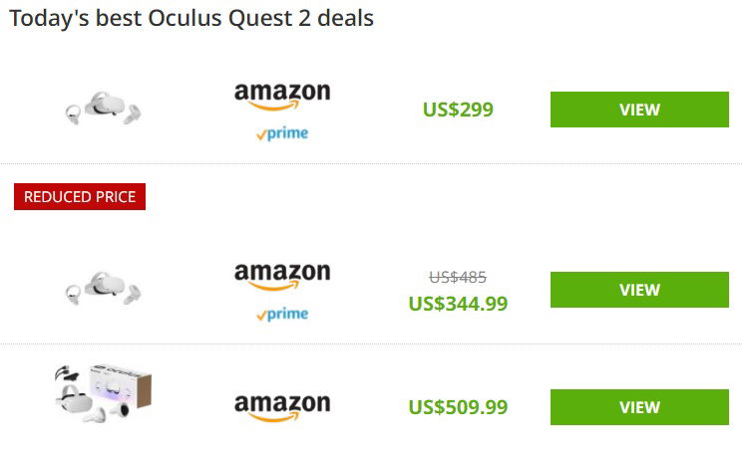
Task: Open the US$344.99 price link
Action: tap(458, 304)
